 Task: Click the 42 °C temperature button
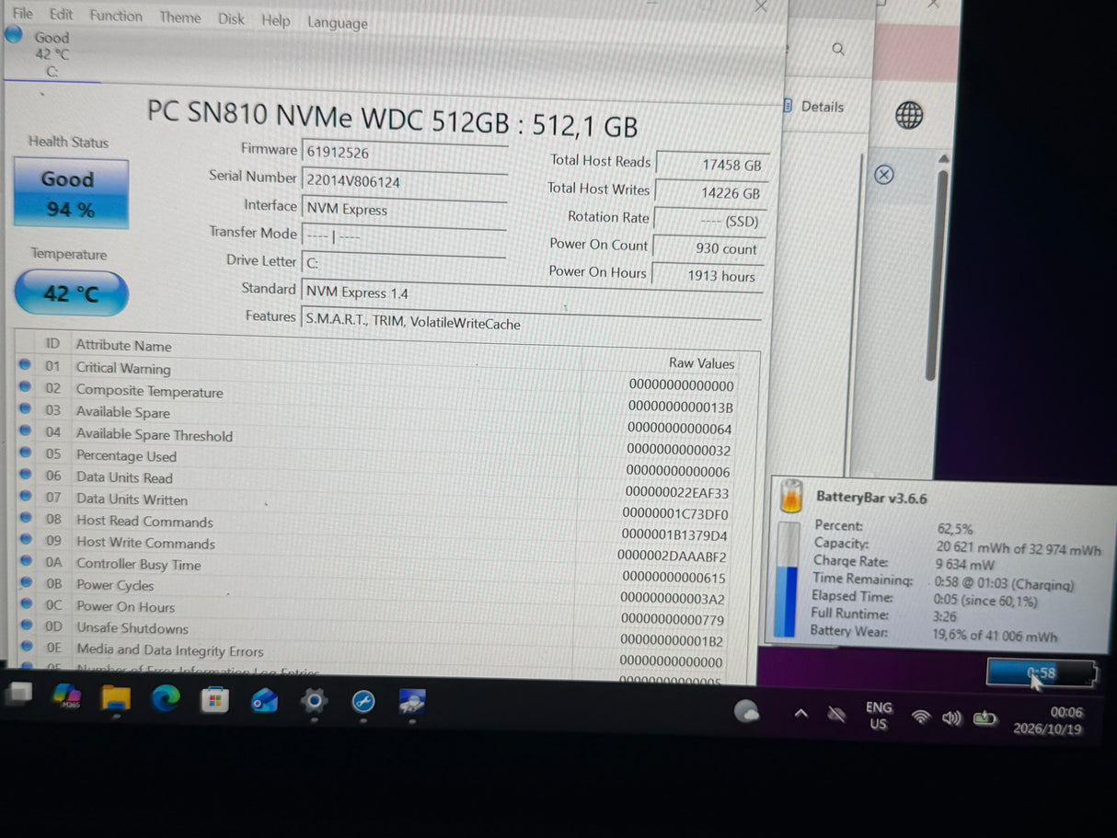click(71, 293)
